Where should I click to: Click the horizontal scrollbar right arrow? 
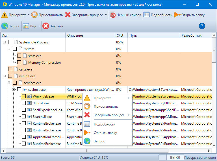point(209,151)
